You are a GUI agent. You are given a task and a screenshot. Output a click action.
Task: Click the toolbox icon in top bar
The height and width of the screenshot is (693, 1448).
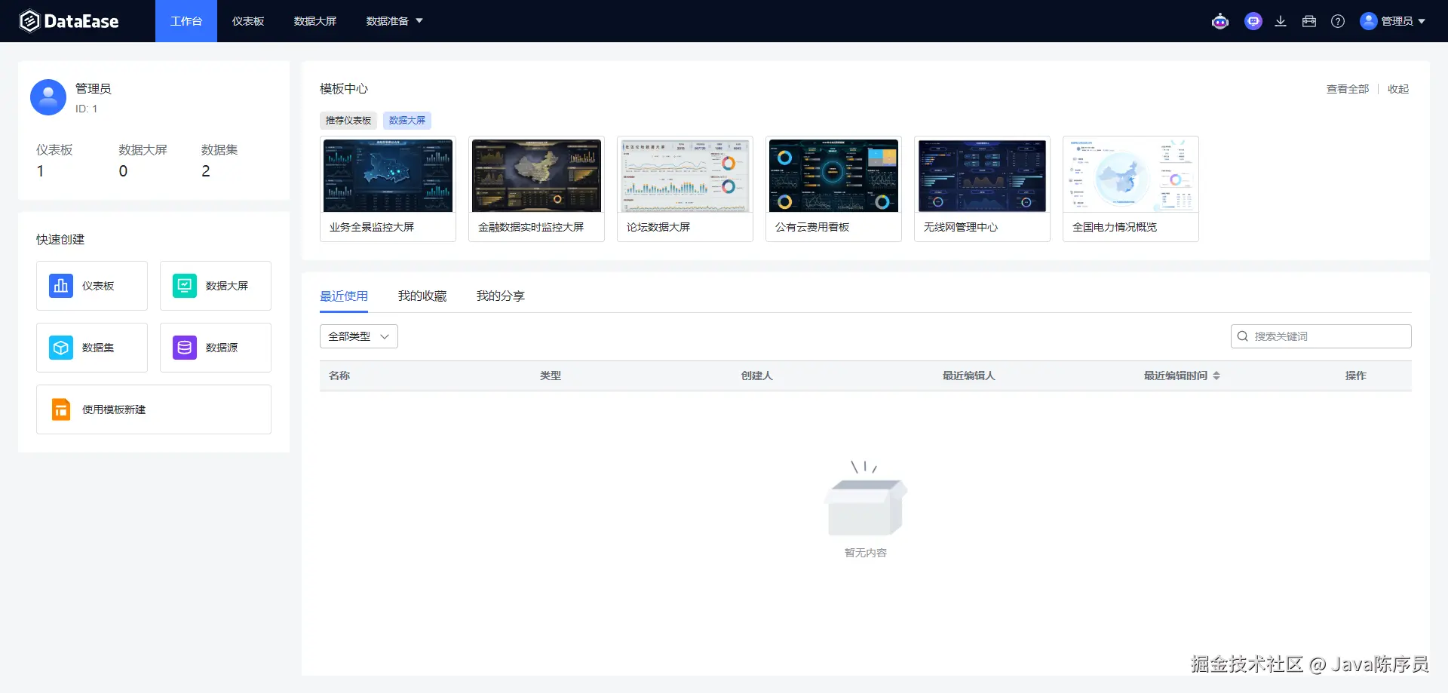pos(1309,21)
